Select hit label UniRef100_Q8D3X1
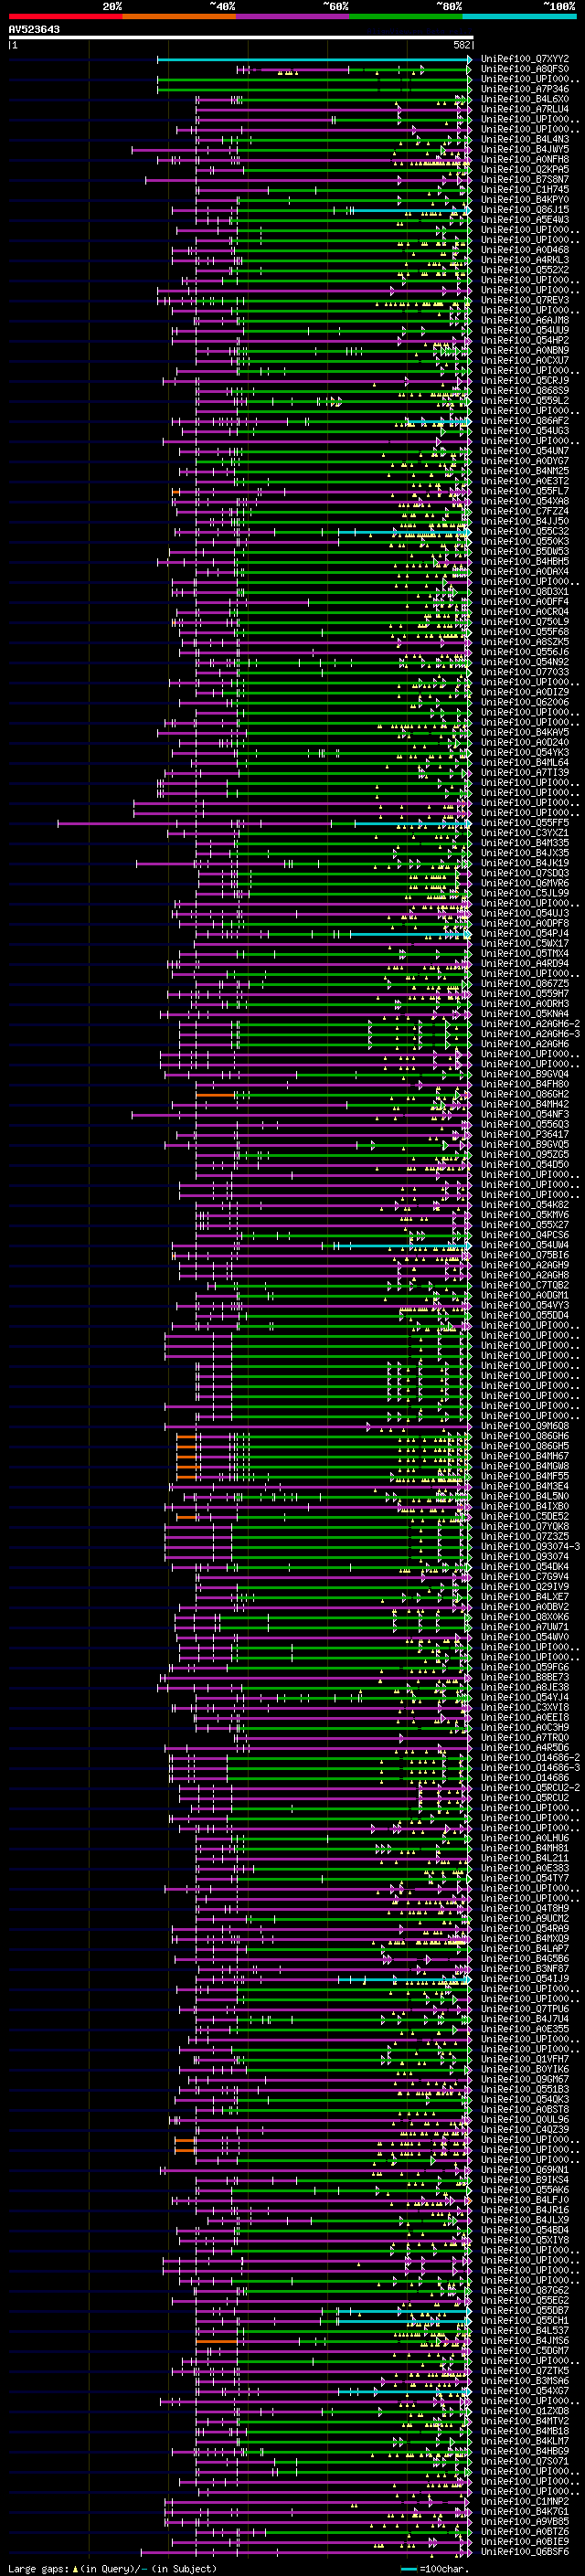585x2576 pixels. [525, 591]
